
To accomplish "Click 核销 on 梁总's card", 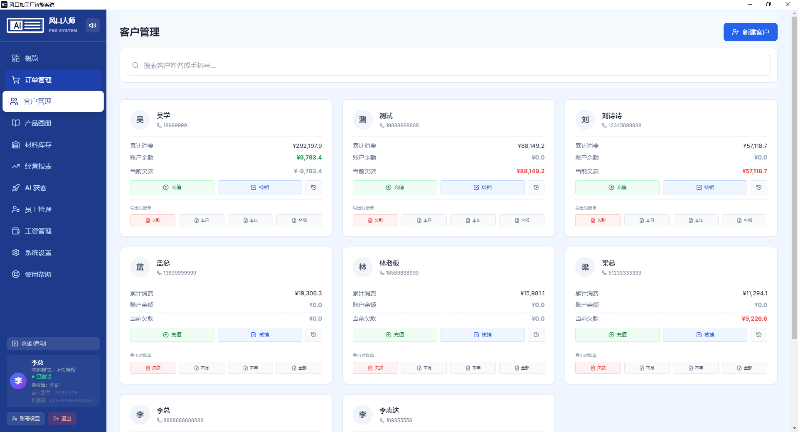I will (x=705, y=335).
